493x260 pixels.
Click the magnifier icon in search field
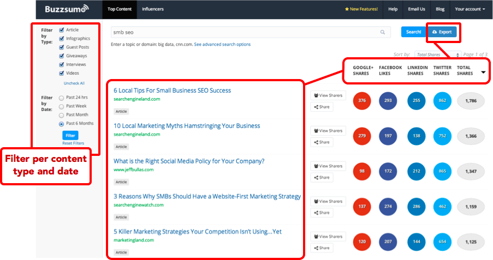click(x=383, y=32)
